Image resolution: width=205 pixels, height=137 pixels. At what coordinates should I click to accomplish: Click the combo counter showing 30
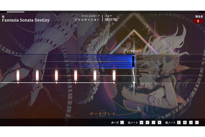133,85
